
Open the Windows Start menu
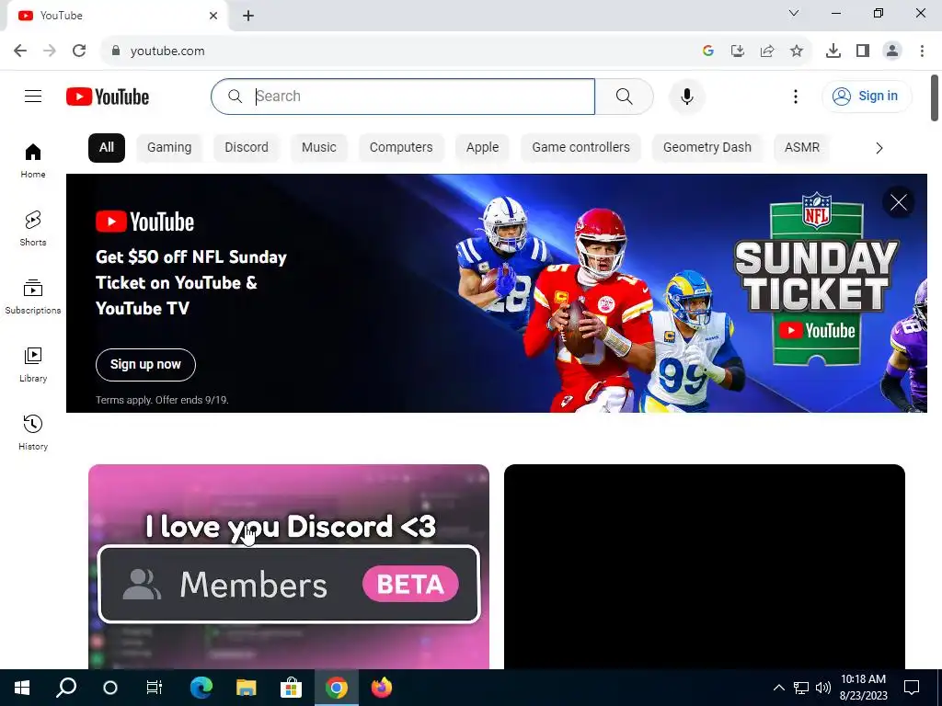[x=22, y=688]
